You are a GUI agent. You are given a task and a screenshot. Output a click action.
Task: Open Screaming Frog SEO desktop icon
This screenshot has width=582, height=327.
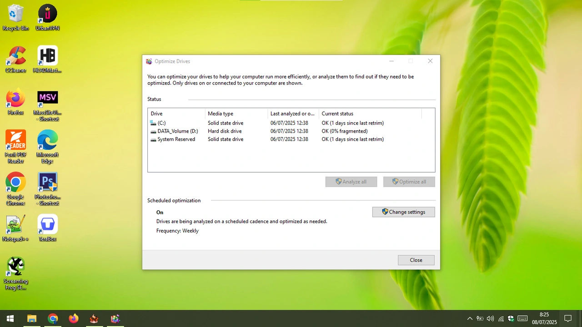[x=16, y=272]
